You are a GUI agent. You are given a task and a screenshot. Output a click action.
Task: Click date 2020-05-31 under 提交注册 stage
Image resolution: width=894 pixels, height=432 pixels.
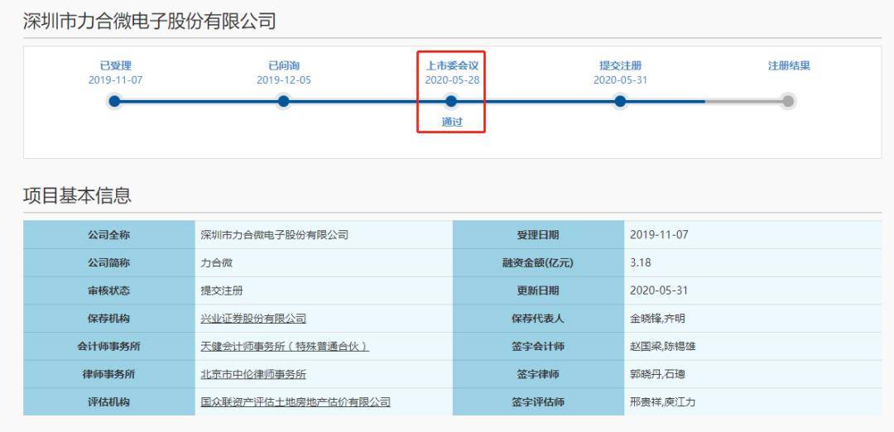click(x=620, y=80)
